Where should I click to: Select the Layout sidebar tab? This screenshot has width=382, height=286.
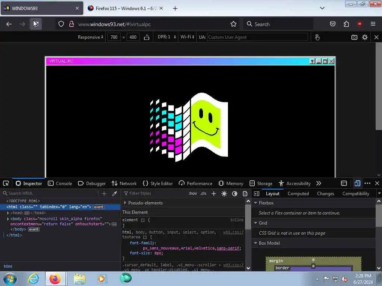(x=273, y=194)
